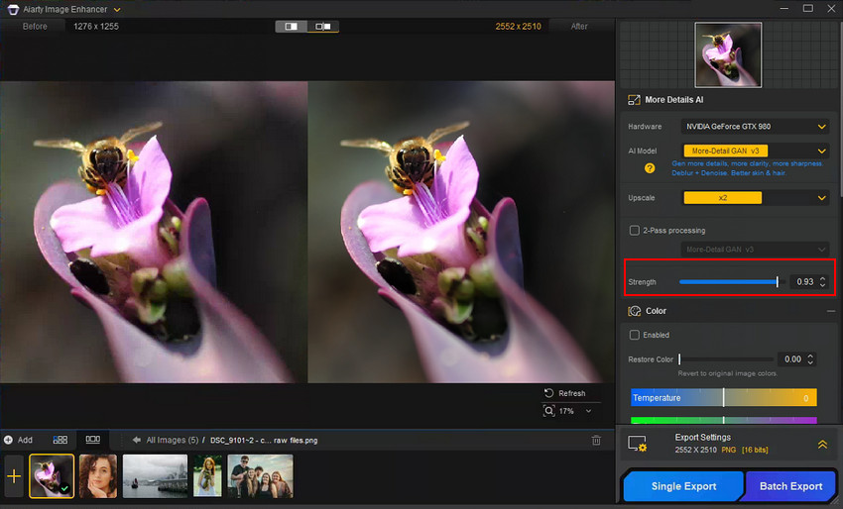Delete image with the trash icon
The width and height of the screenshot is (843, 509).
click(x=596, y=441)
